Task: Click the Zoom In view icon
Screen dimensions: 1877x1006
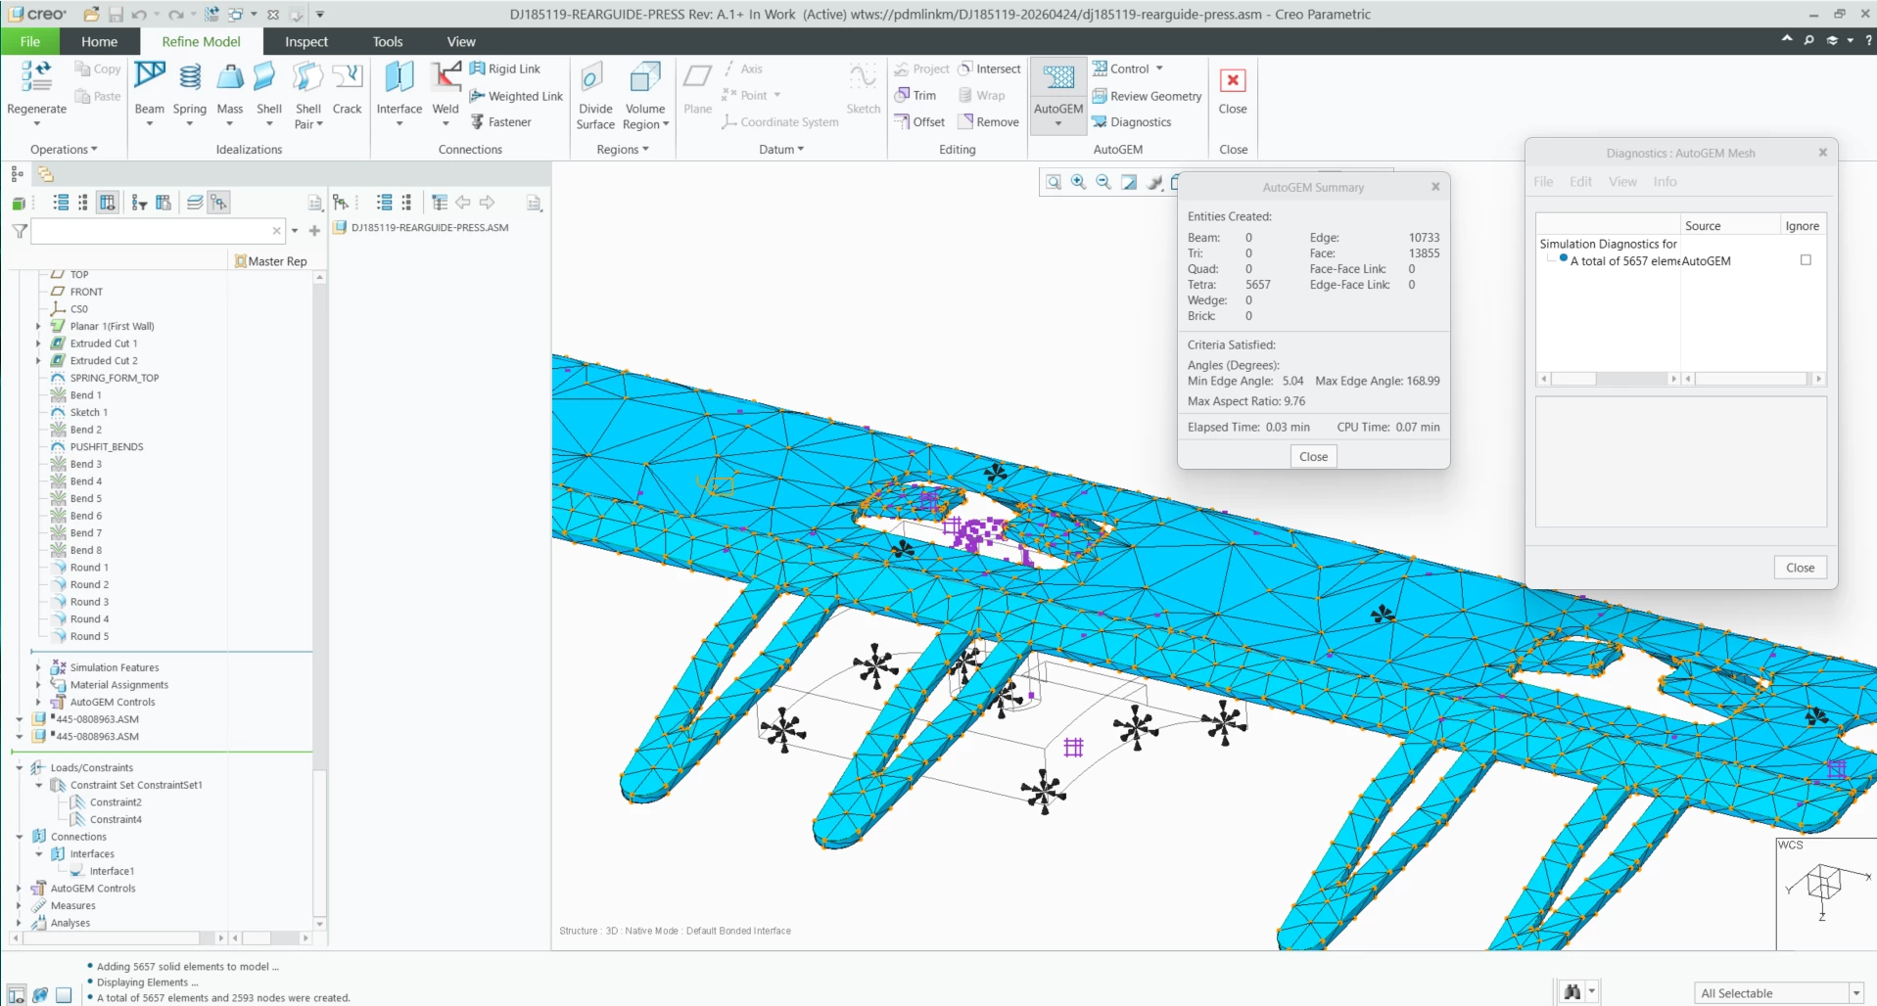Action: pyautogui.click(x=1078, y=182)
